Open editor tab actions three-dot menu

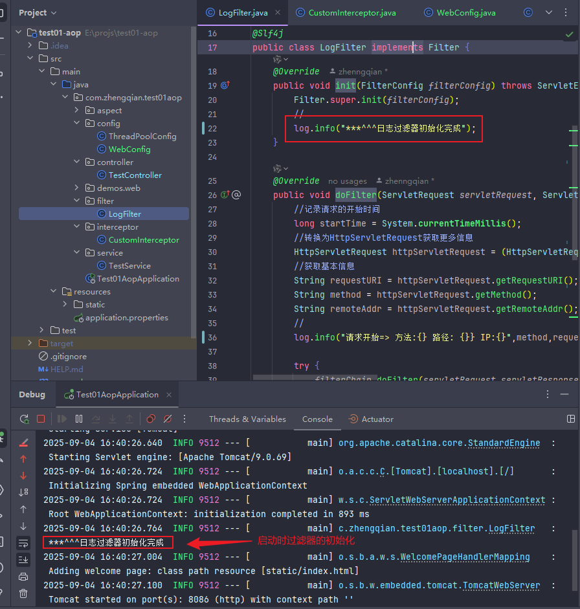pyautogui.click(x=566, y=12)
